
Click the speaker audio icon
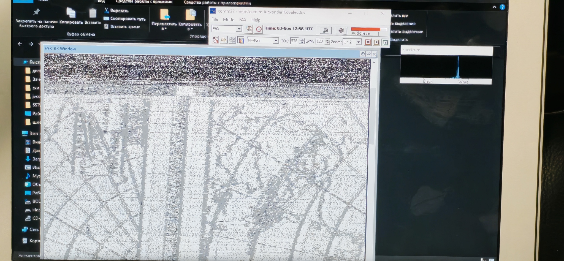pyautogui.click(x=341, y=30)
